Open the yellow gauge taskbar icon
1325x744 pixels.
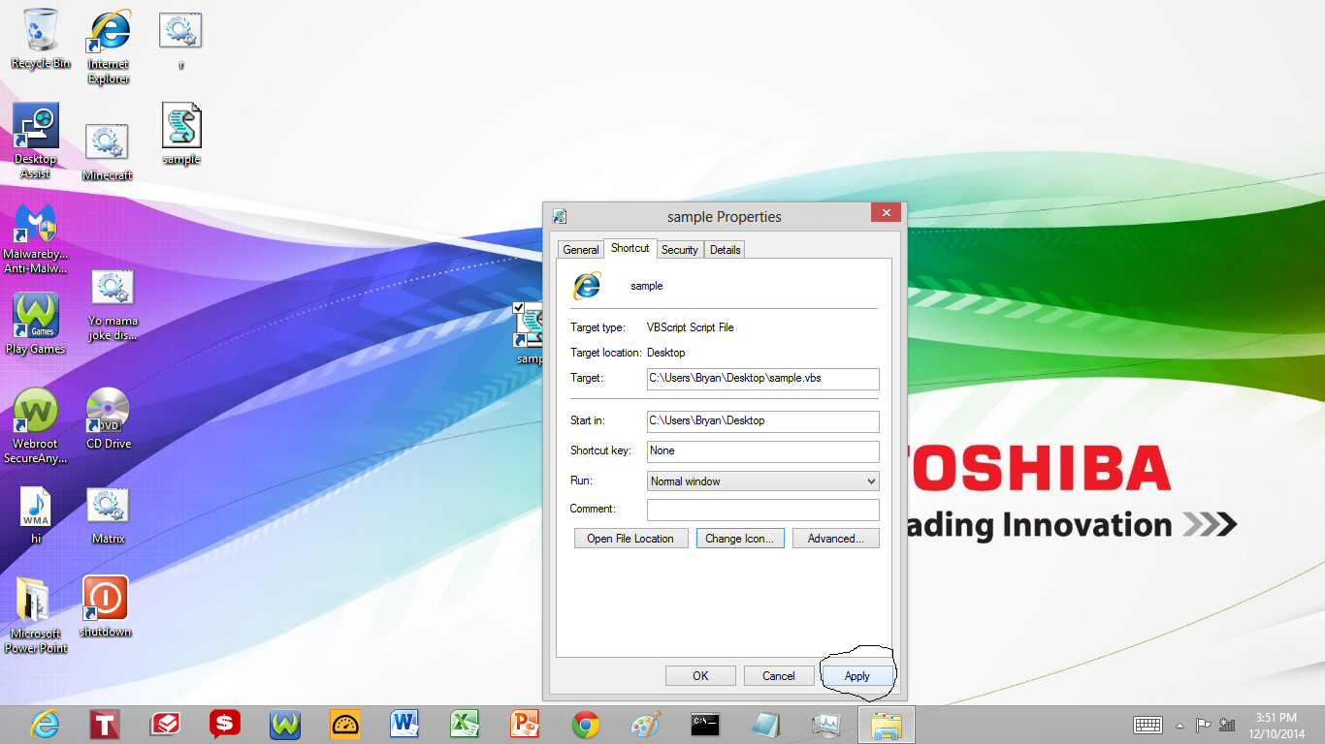(345, 724)
